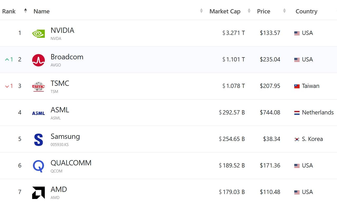Sort table by Rank arrows
This screenshot has width=337, height=205.
(26, 11)
